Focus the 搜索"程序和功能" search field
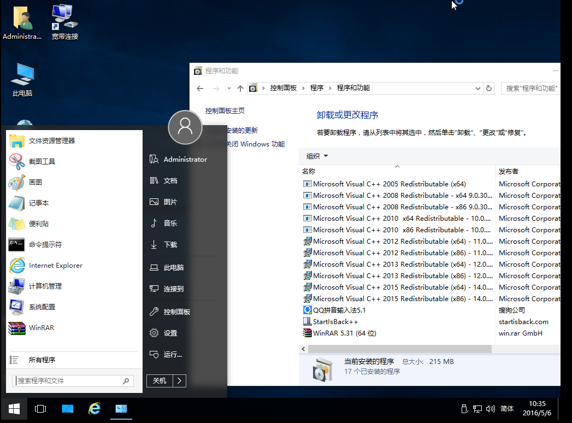 pyautogui.click(x=531, y=89)
